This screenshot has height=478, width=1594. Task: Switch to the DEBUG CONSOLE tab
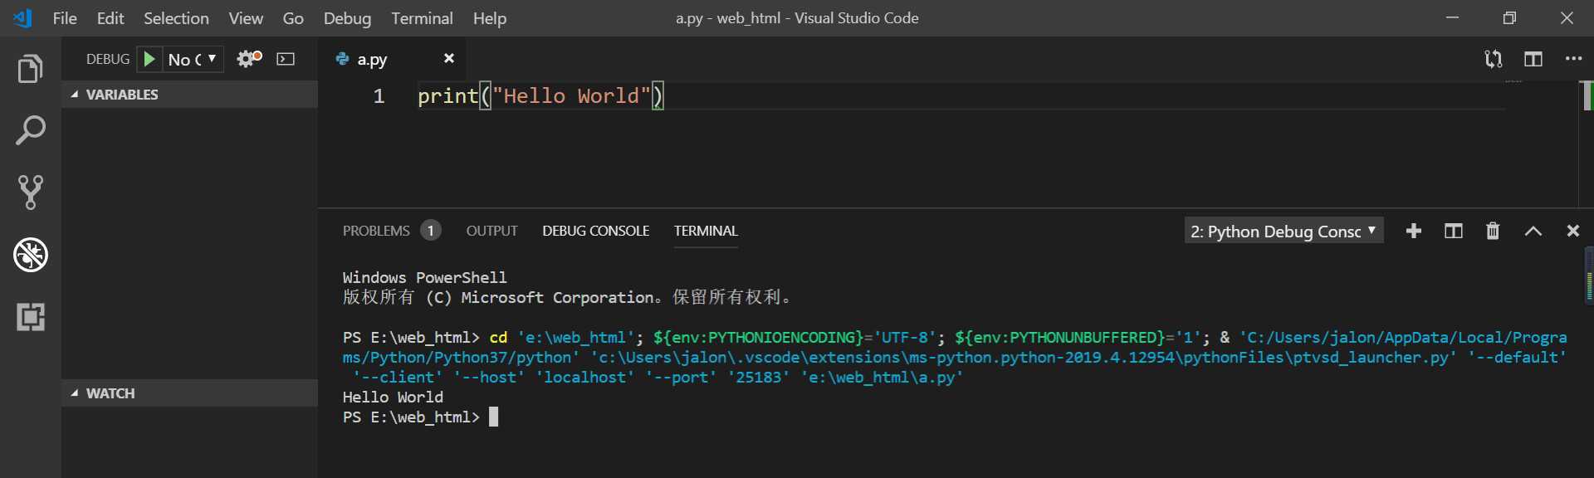595,231
